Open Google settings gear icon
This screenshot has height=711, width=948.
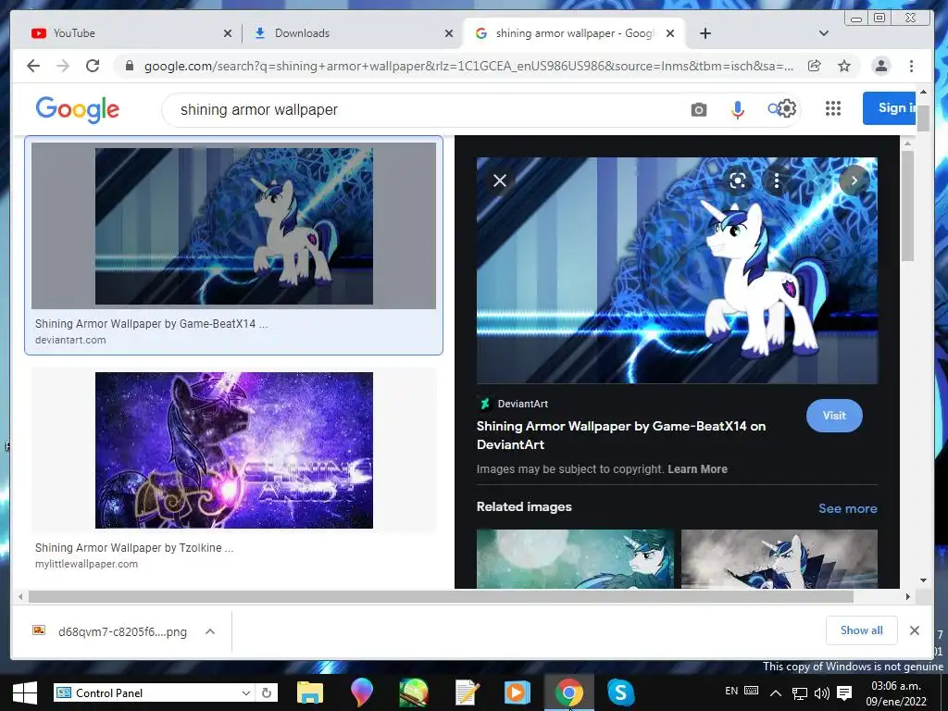point(787,109)
